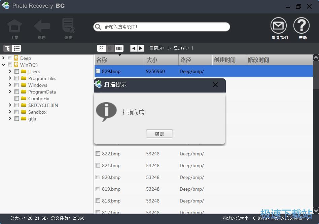Open the contact us (联系我们) mail icon
319x224 pixels.
(279, 26)
